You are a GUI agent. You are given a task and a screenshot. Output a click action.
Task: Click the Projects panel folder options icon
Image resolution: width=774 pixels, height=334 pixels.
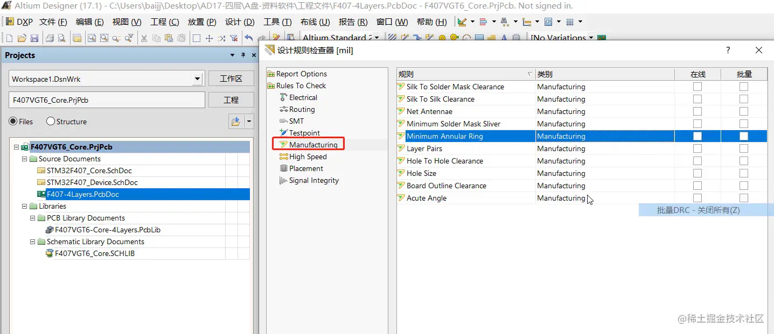[235, 121]
